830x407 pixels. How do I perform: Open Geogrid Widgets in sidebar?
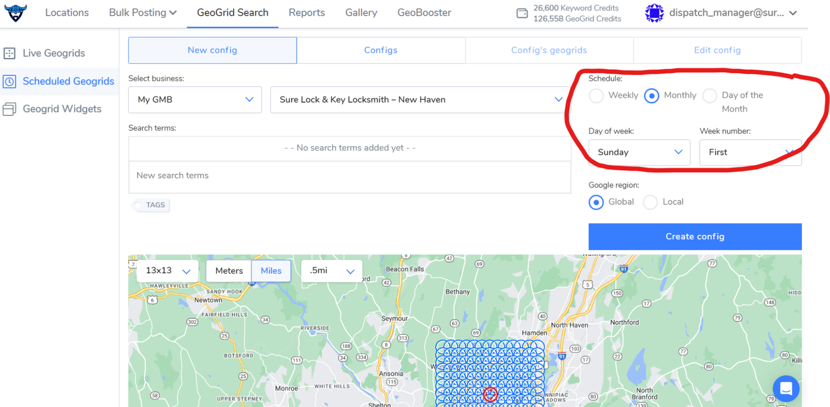pyautogui.click(x=62, y=109)
